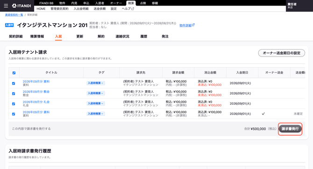Switch to the 更新 tab
313x169 pixels.
pyautogui.click(x=80, y=36)
